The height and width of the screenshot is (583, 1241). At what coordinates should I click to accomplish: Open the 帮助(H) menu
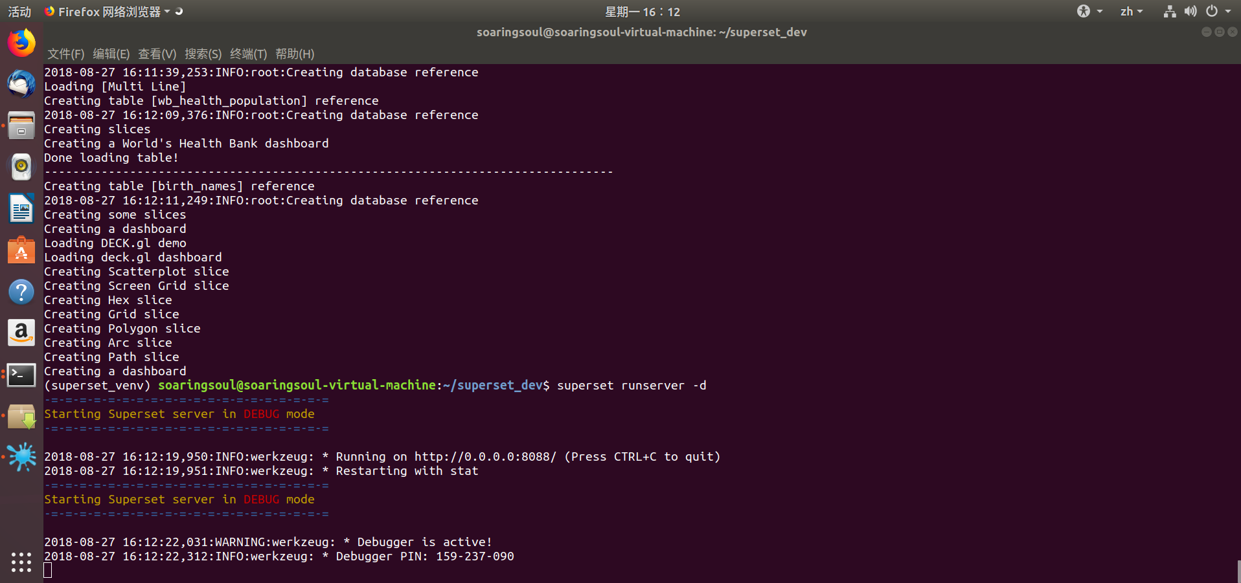[295, 54]
